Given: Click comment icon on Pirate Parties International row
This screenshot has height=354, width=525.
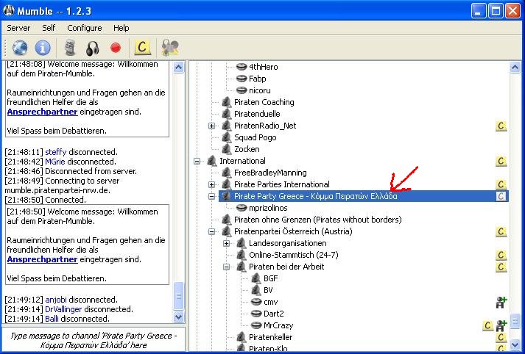Looking at the screenshot, I should [x=501, y=184].
